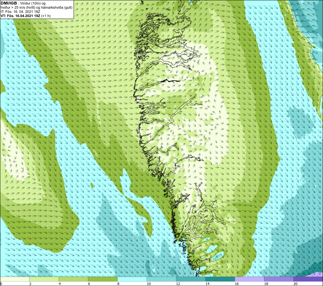Select the 2–4 m/s light green legend swatch
This screenshot has height=286, width=323.
44,279
